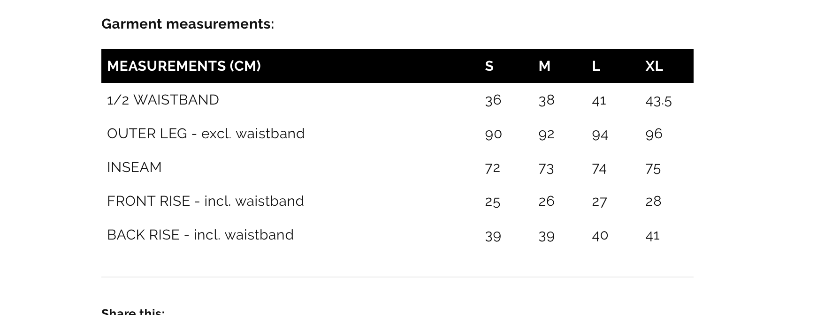
Task: Click the Share this heading
Action: click(133, 311)
